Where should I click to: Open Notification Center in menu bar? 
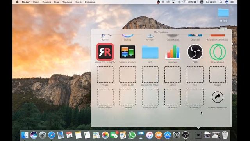(x=232, y=2)
